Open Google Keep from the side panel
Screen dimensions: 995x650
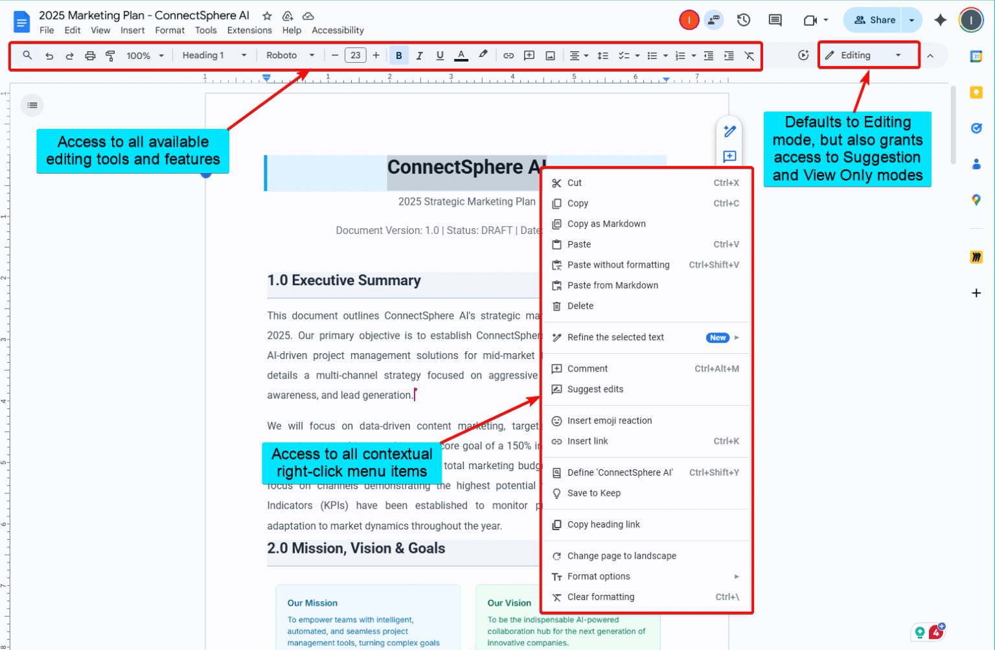[x=976, y=93]
